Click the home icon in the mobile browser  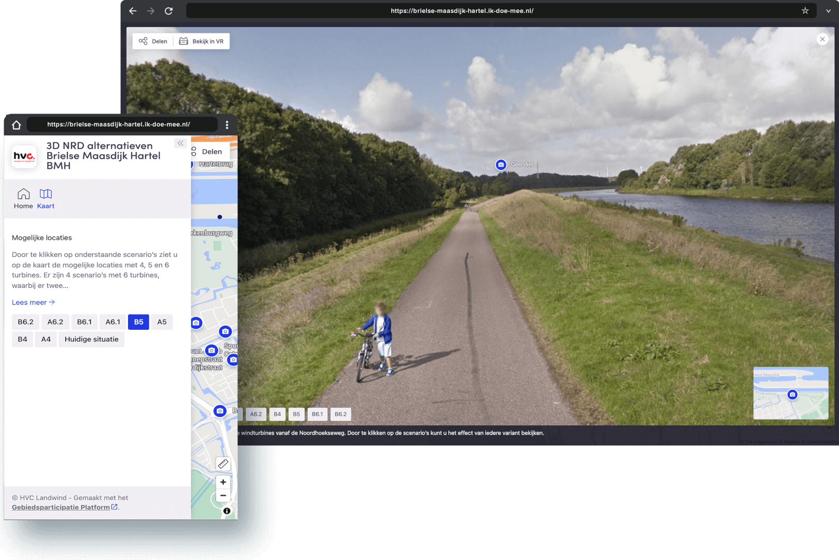click(17, 125)
